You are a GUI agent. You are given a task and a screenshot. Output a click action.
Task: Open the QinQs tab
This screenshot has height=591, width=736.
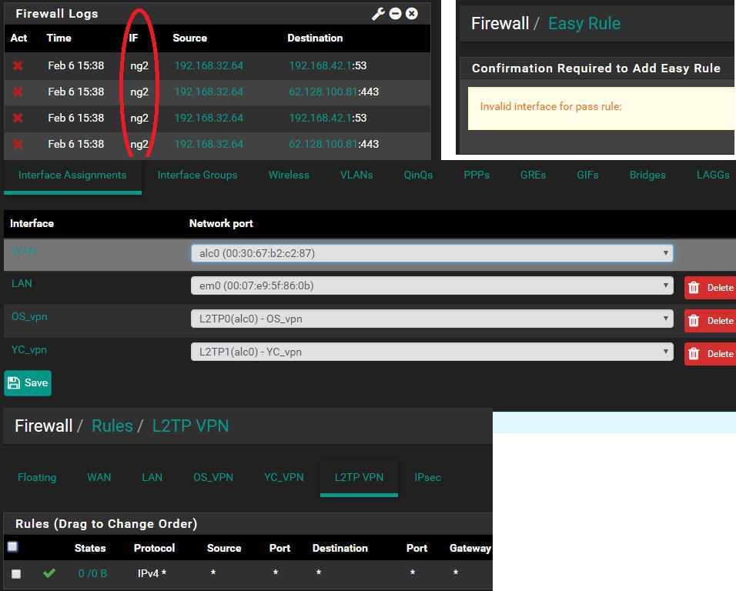coord(418,175)
